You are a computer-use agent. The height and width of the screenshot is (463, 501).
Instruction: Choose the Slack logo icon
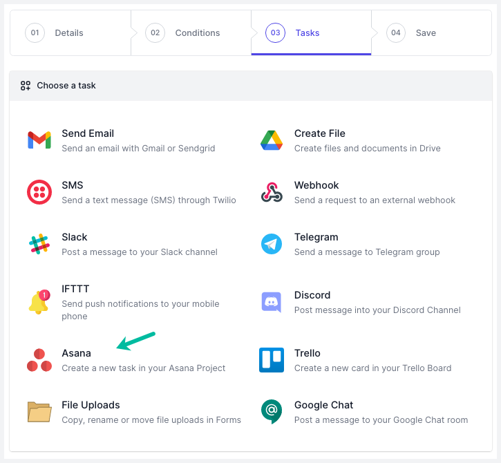coord(39,244)
